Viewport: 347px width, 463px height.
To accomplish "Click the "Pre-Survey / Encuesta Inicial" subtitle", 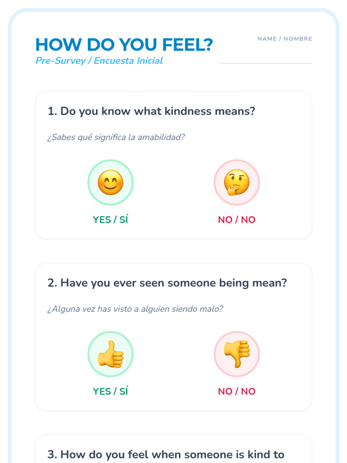I will coord(99,61).
